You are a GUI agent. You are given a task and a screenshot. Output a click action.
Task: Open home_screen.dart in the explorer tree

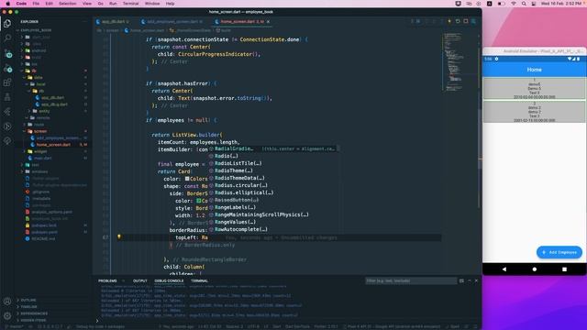coord(53,145)
